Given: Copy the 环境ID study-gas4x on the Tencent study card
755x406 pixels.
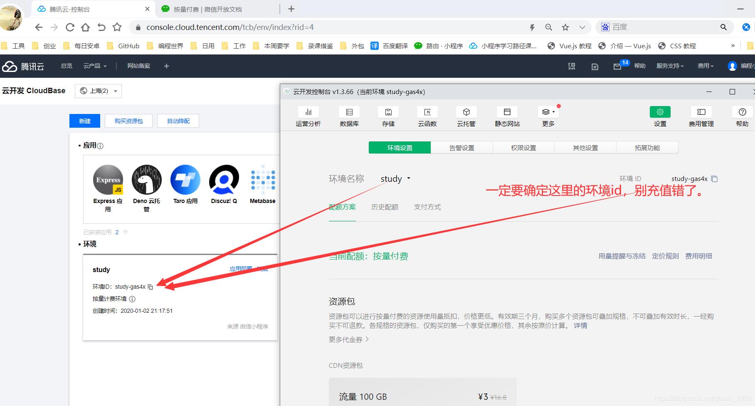Looking at the screenshot, I should tap(151, 287).
